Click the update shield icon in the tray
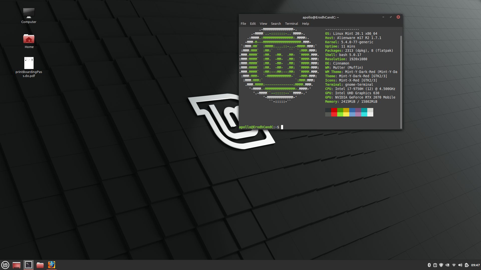 click(x=441, y=265)
